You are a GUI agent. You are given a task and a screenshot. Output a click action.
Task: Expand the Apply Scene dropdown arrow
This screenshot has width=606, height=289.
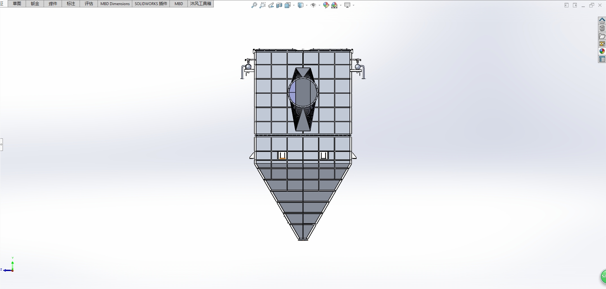[341, 5]
